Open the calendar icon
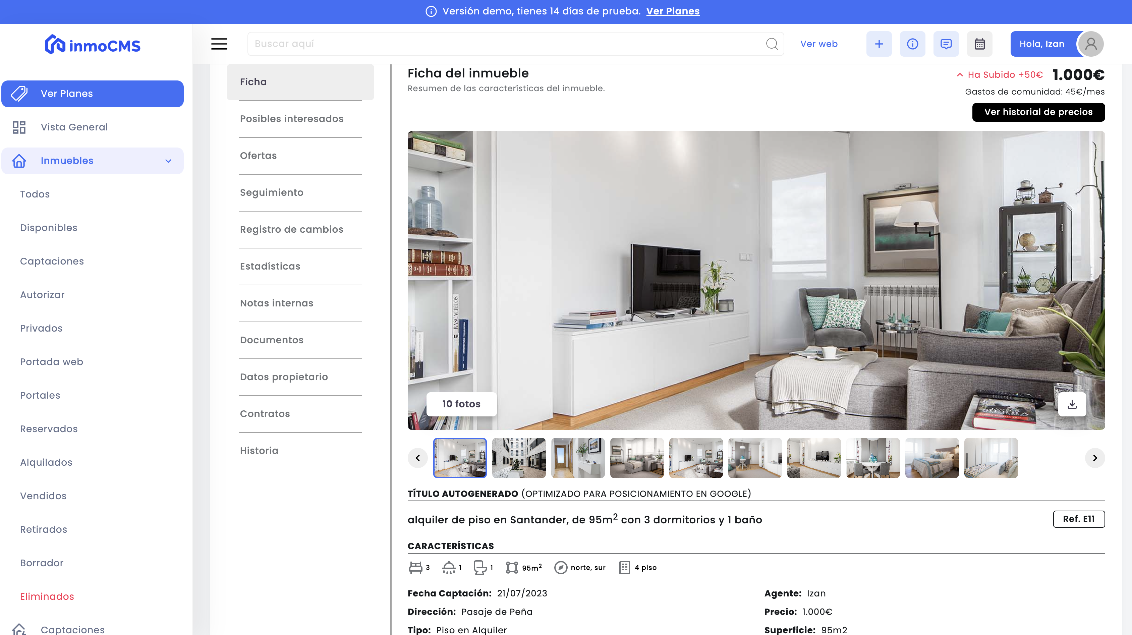This screenshot has width=1132, height=635. click(x=979, y=44)
